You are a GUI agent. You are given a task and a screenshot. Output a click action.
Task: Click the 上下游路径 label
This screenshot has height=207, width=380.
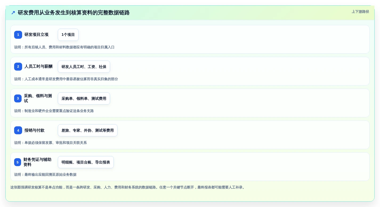360,12
